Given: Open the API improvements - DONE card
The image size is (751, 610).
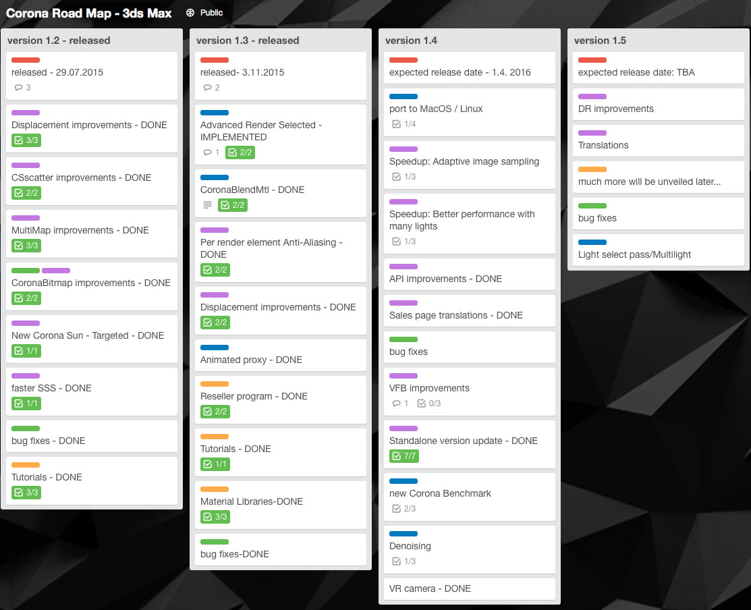Looking at the screenshot, I should (x=470, y=275).
